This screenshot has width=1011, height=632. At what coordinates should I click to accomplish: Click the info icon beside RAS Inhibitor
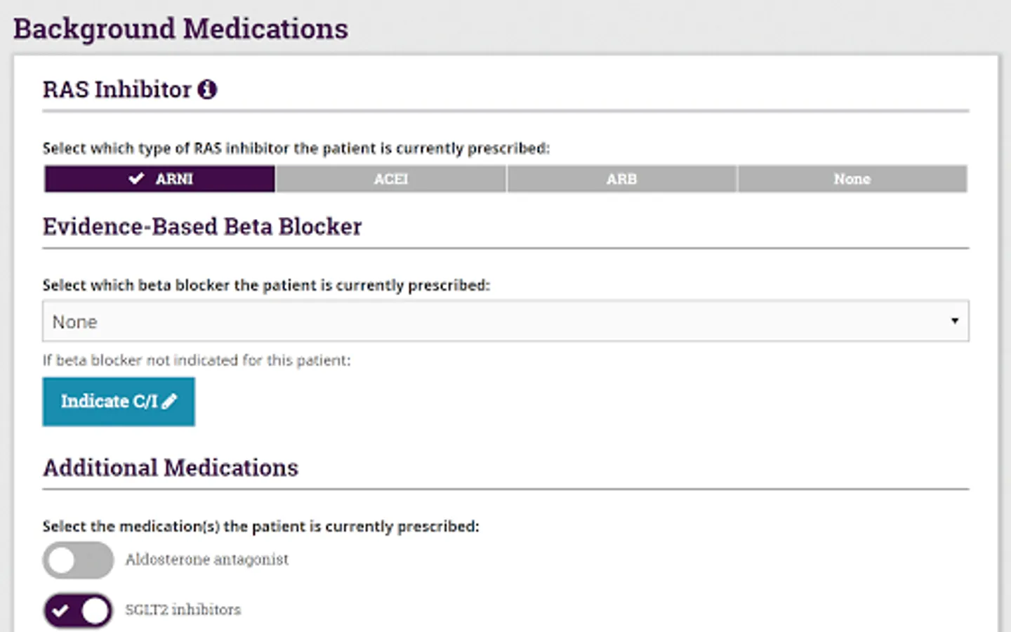point(207,90)
